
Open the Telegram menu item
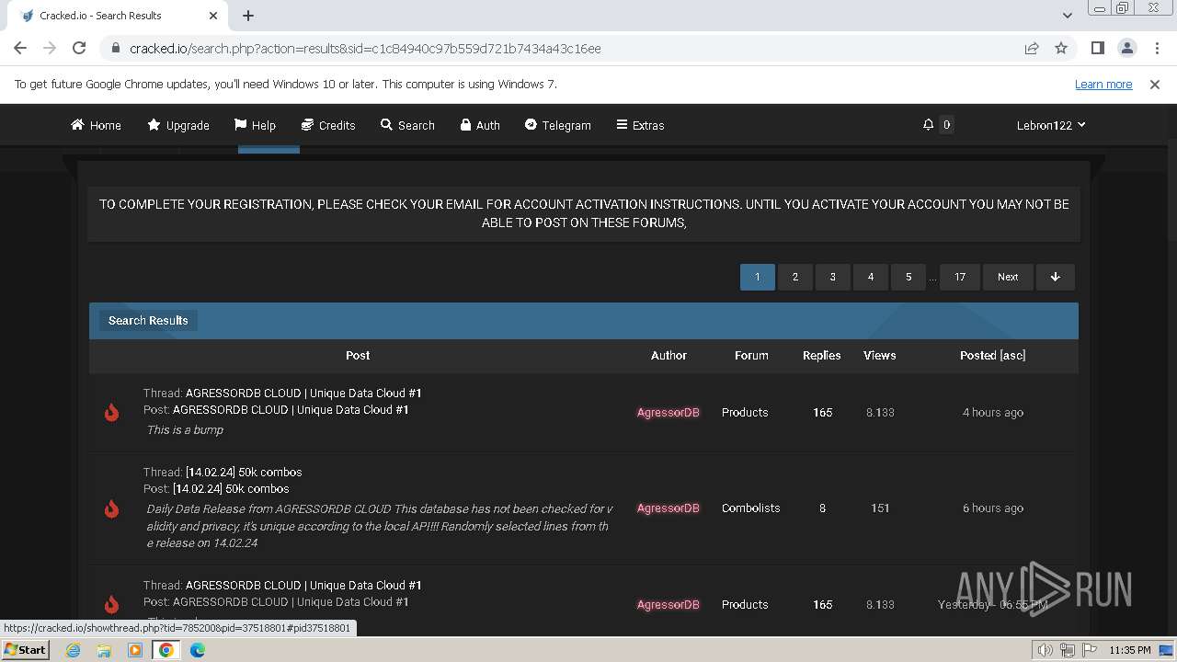[558, 125]
